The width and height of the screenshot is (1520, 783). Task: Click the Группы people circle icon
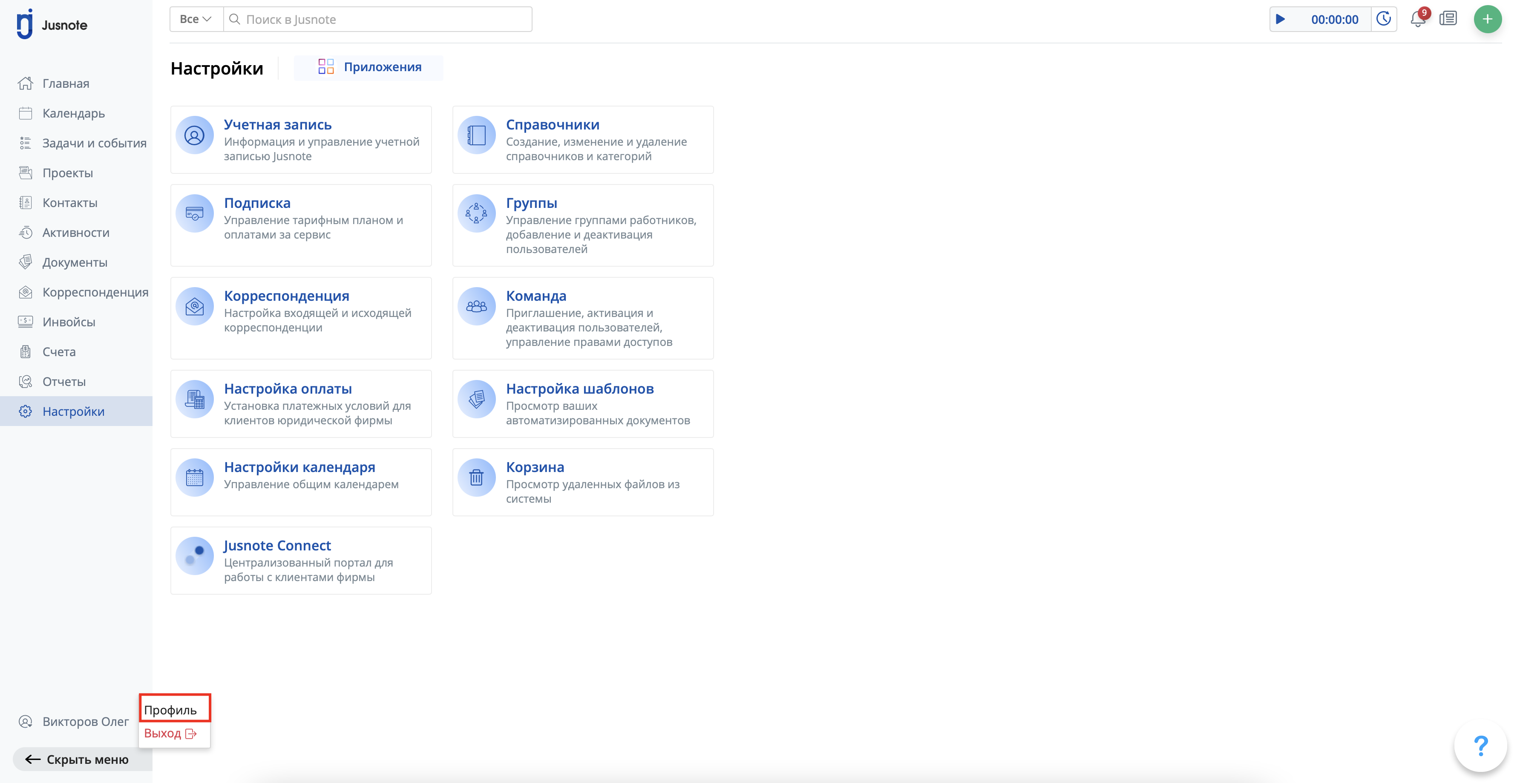coord(476,213)
